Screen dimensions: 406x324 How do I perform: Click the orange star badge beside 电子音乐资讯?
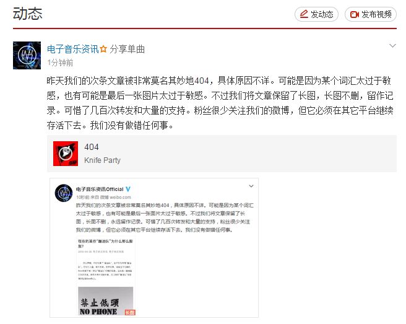pyautogui.click(x=103, y=49)
